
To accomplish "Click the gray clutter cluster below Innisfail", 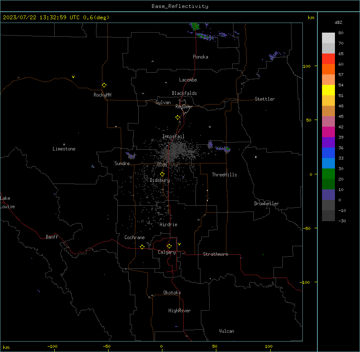I will [x=176, y=150].
